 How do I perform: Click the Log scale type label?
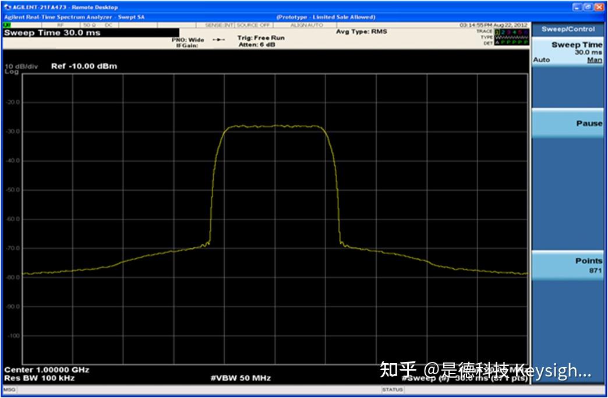(x=11, y=72)
